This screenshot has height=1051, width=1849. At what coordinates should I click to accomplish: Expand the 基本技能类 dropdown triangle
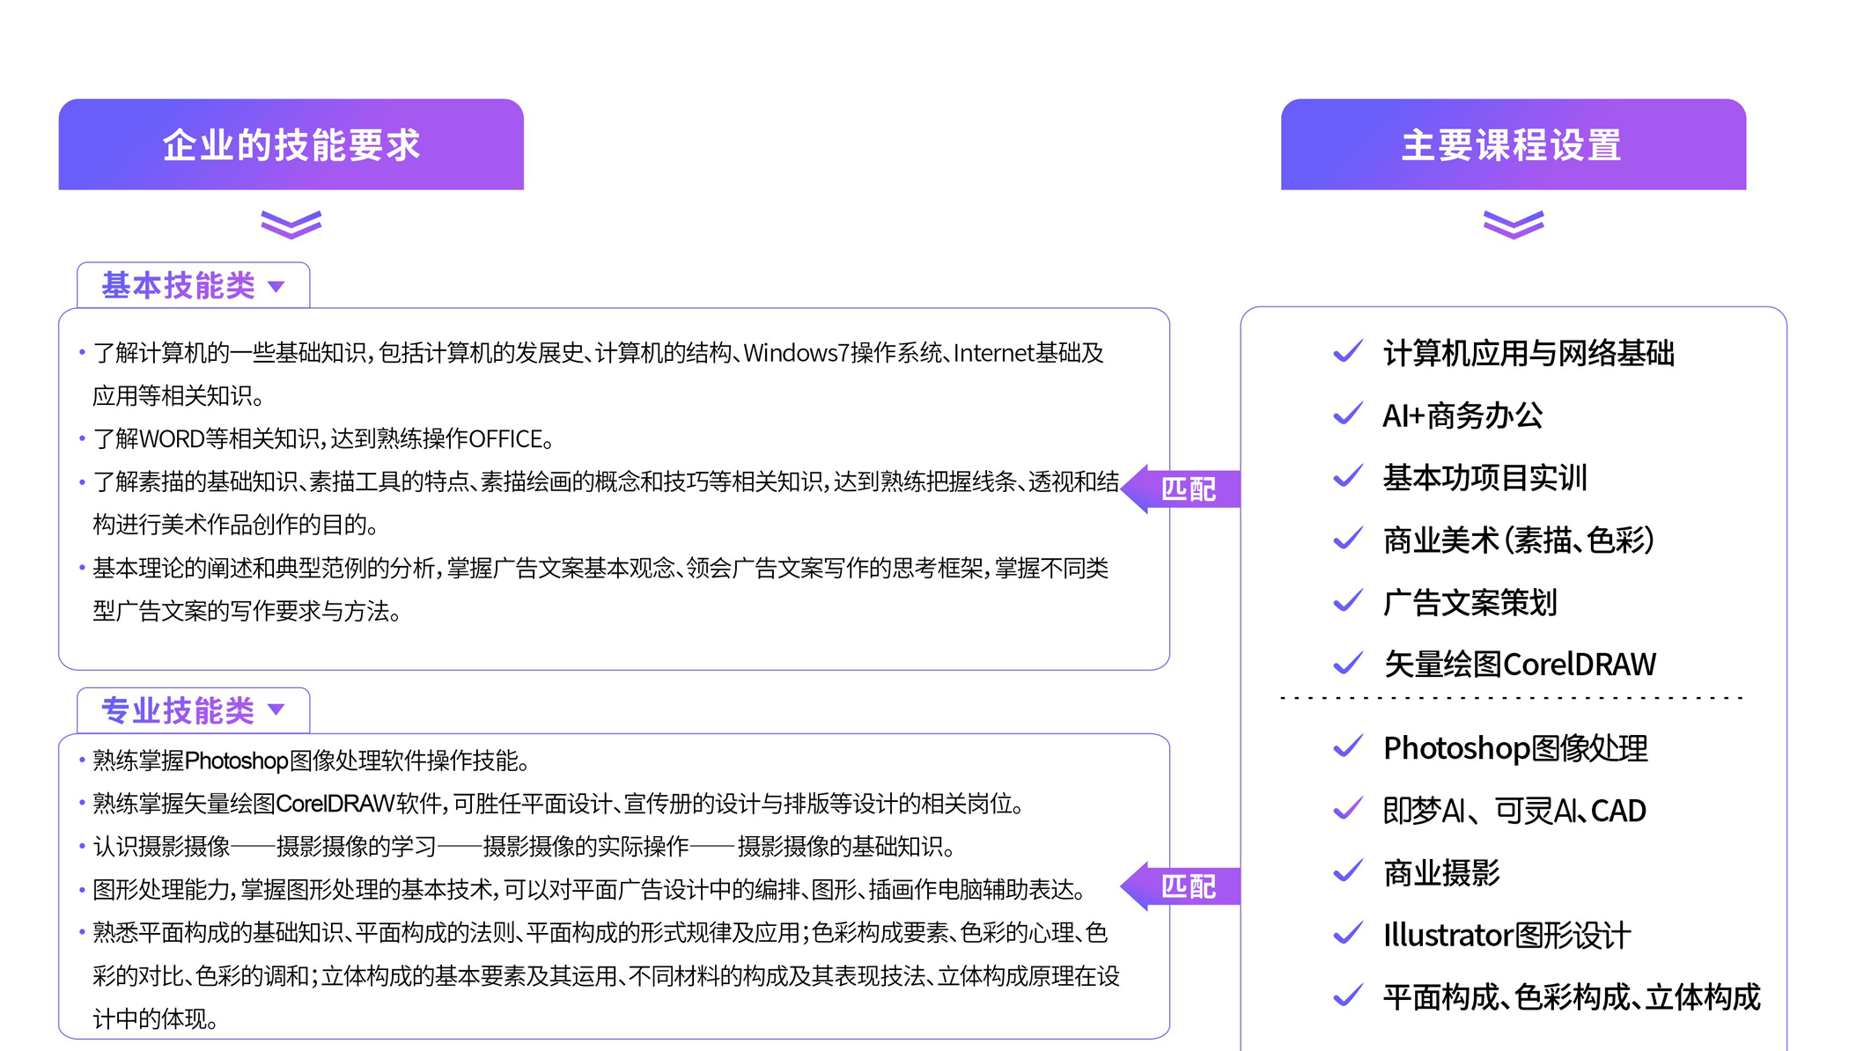pyautogui.click(x=276, y=287)
